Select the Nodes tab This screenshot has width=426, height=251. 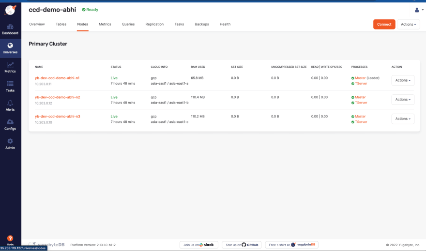[x=83, y=24]
